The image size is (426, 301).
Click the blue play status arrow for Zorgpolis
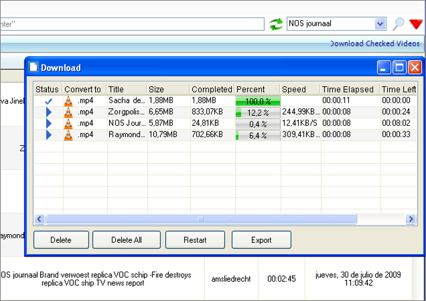[x=49, y=112]
